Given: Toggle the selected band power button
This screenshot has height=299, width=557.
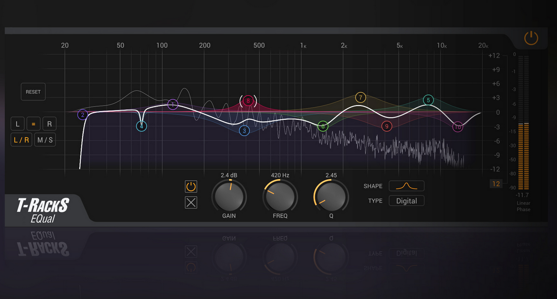Looking at the screenshot, I should 191,186.
